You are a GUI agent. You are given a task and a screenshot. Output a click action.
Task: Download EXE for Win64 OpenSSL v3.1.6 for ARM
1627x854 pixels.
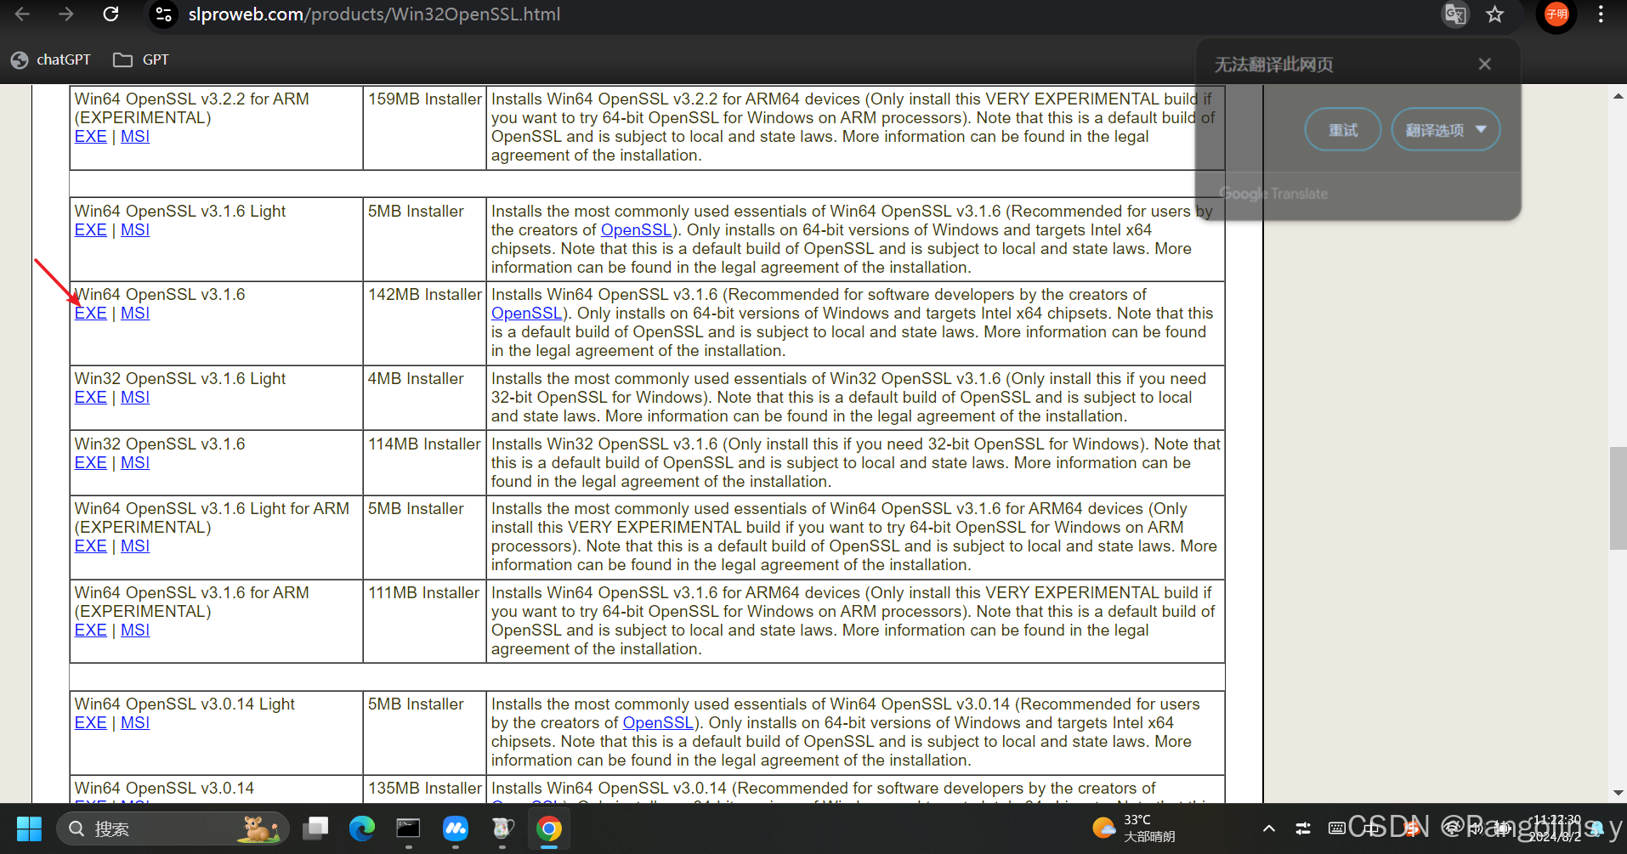[x=91, y=631]
